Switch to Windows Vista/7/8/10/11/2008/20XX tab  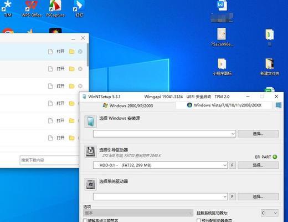click(224, 105)
